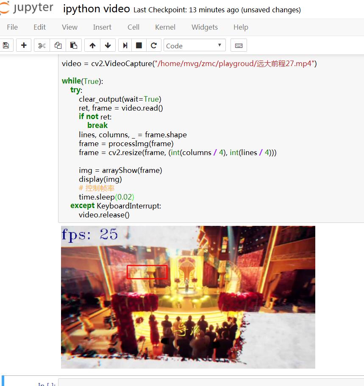Open the cell type dropdown showing Code
Image resolution: width=364 pixels, height=386 pixels.
(194, 45)
